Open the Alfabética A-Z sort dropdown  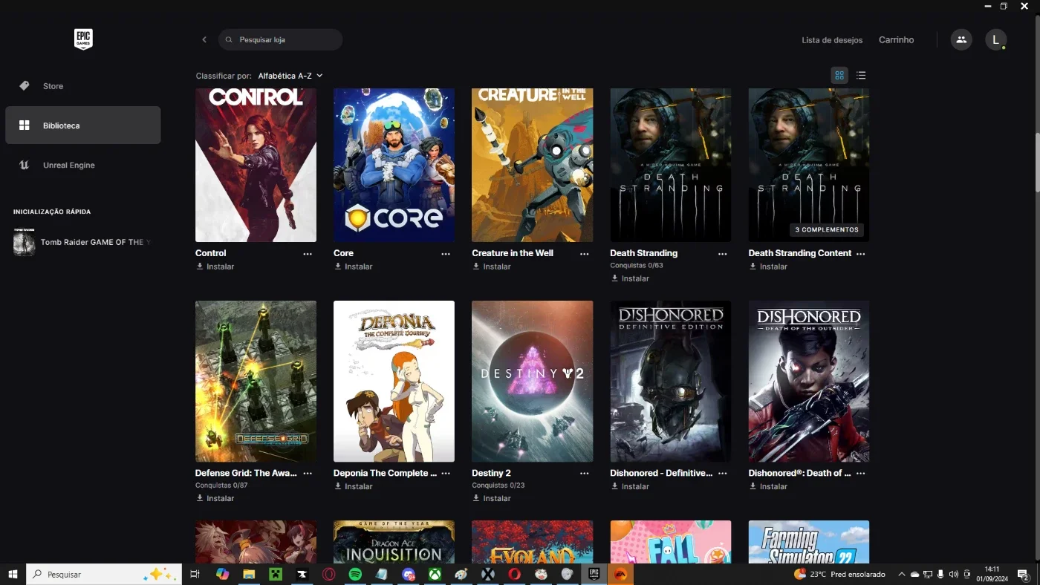(290, 76)
